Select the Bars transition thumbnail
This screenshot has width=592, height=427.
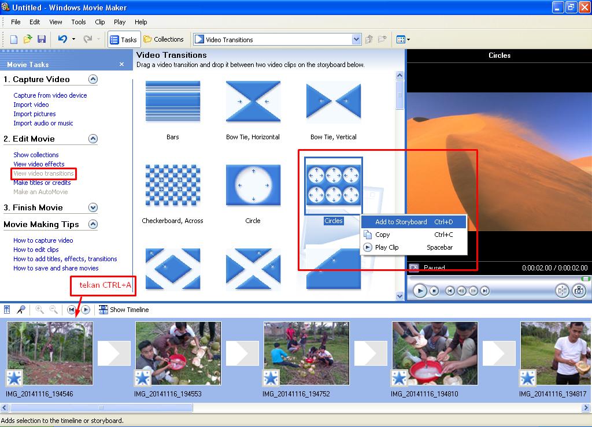[173, 101]
